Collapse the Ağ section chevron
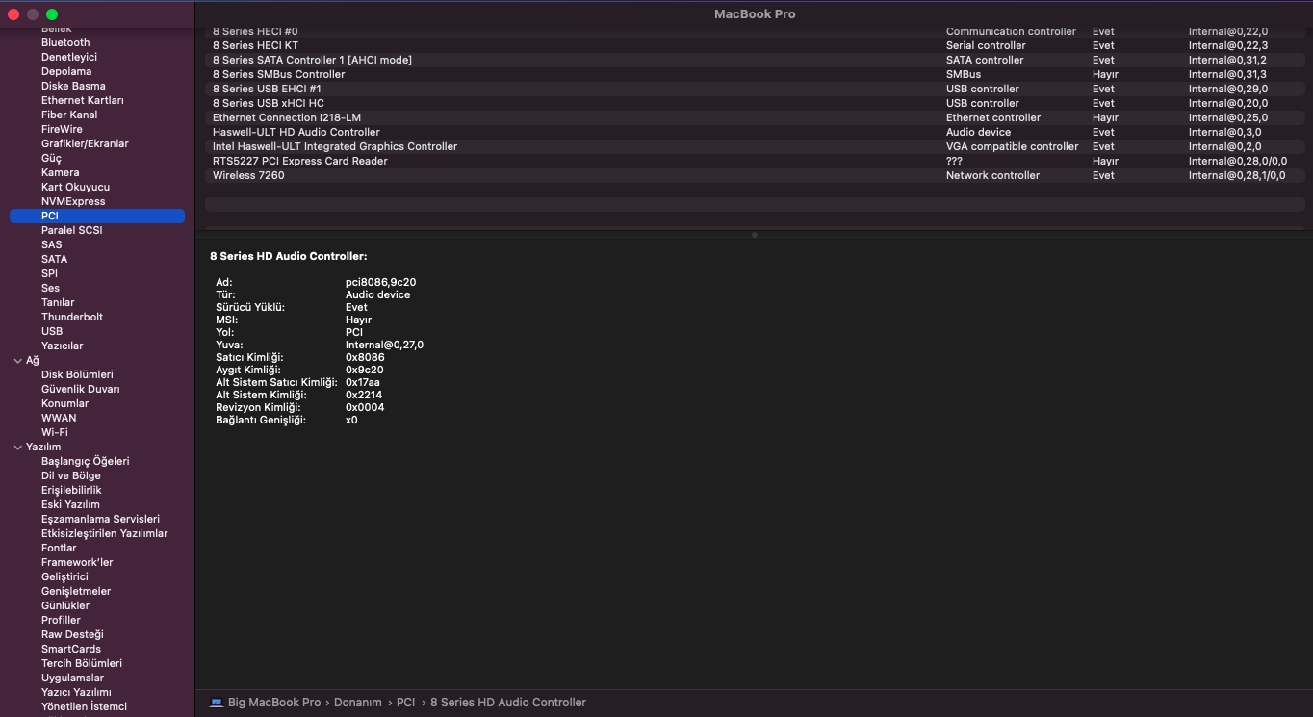This screenshot has width=1313, height=717. tap(17, 361)
